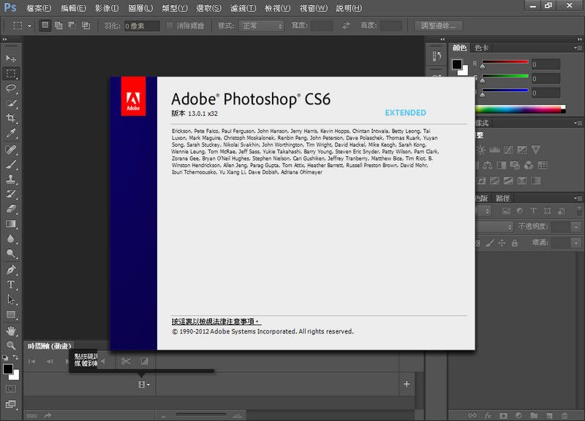Open the 濾鏡(T) Filter menu
This screenshot has width=585, height=421.
244,8
